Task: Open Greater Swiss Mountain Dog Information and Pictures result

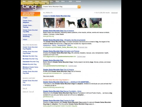Action: (61, 51)
